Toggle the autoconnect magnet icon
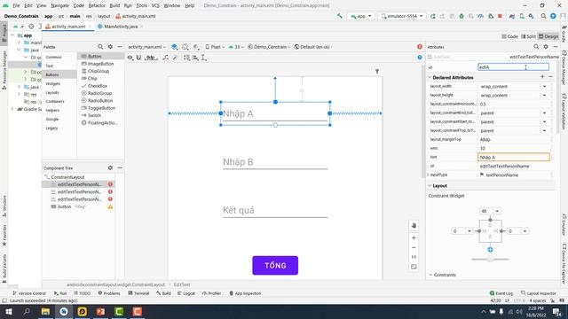The height and width of the screenshot is (319, 568). click(x=138, y=58)
